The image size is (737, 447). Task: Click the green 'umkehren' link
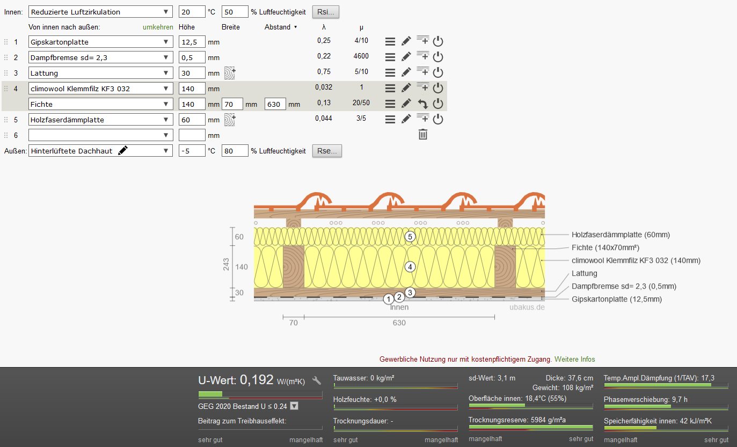point(158,27)
